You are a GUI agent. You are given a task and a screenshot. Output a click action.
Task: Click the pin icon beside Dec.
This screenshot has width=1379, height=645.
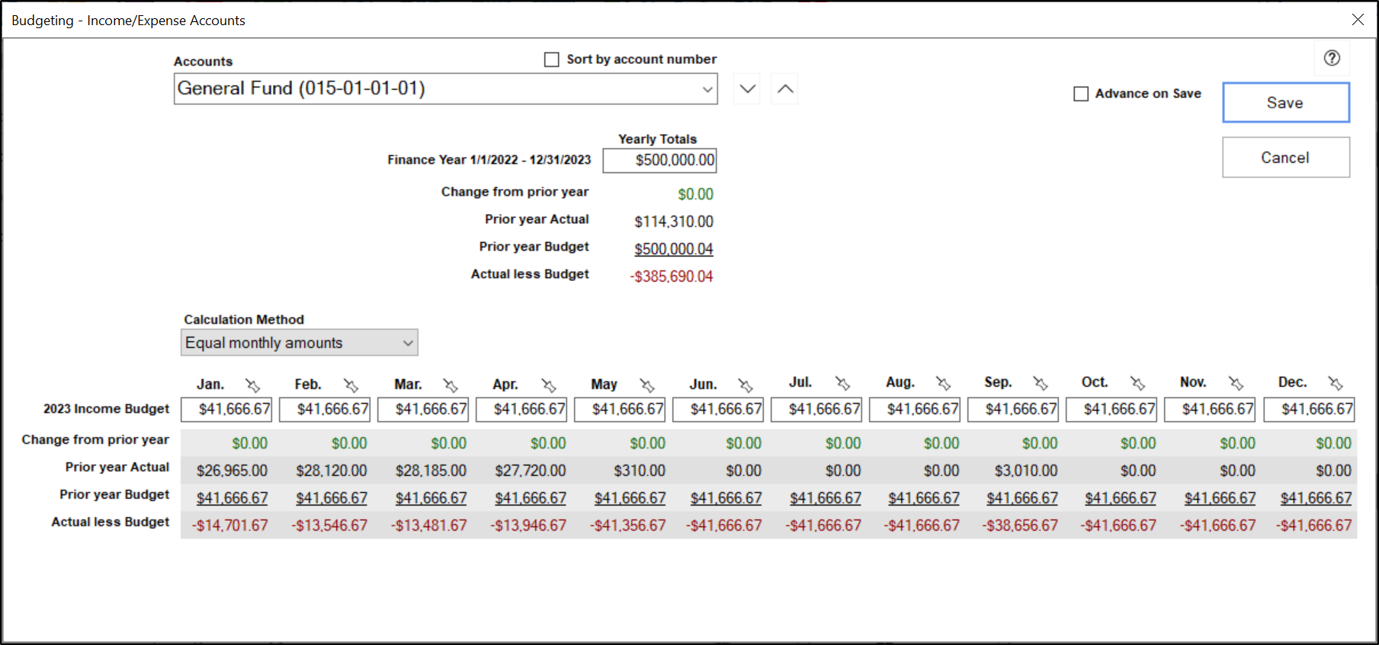coord(1335,383)
